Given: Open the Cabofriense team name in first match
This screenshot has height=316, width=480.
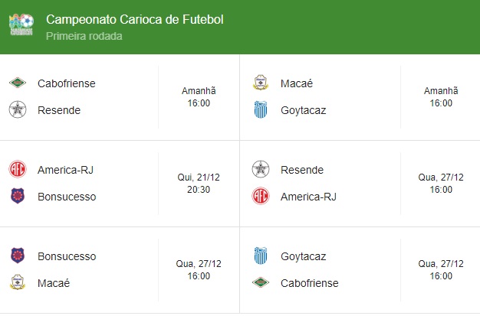Looking at the screenshot, I should click(x=67, y=83).
